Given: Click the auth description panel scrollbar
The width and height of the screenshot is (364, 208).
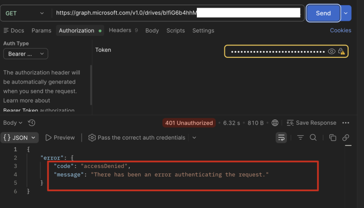Looking at the screenshot, I should (x=91, y=85).
